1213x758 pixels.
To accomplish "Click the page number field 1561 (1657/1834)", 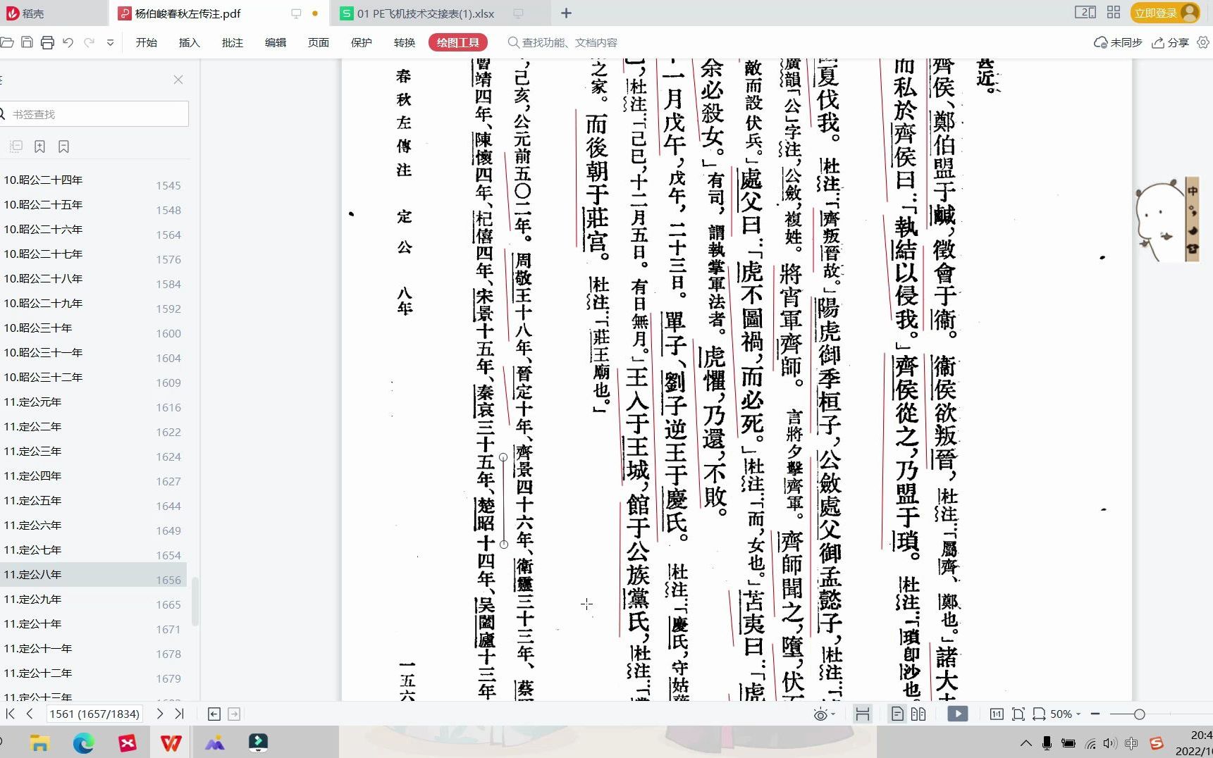I will 94,714.
